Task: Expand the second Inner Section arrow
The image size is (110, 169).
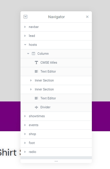Action: tap(31, 89)
